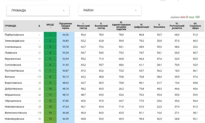Click the up-10 change arrow for Великомостівська
205x123 pixels.
[x=39, y=113]
